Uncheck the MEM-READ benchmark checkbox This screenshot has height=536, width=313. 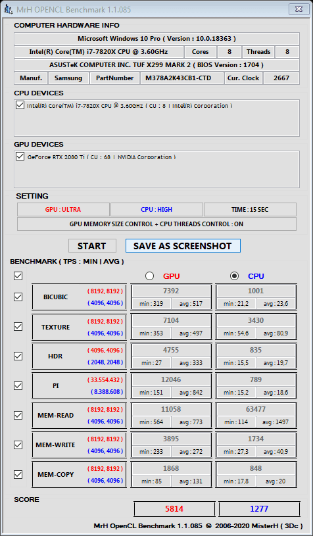click(18, 415)
